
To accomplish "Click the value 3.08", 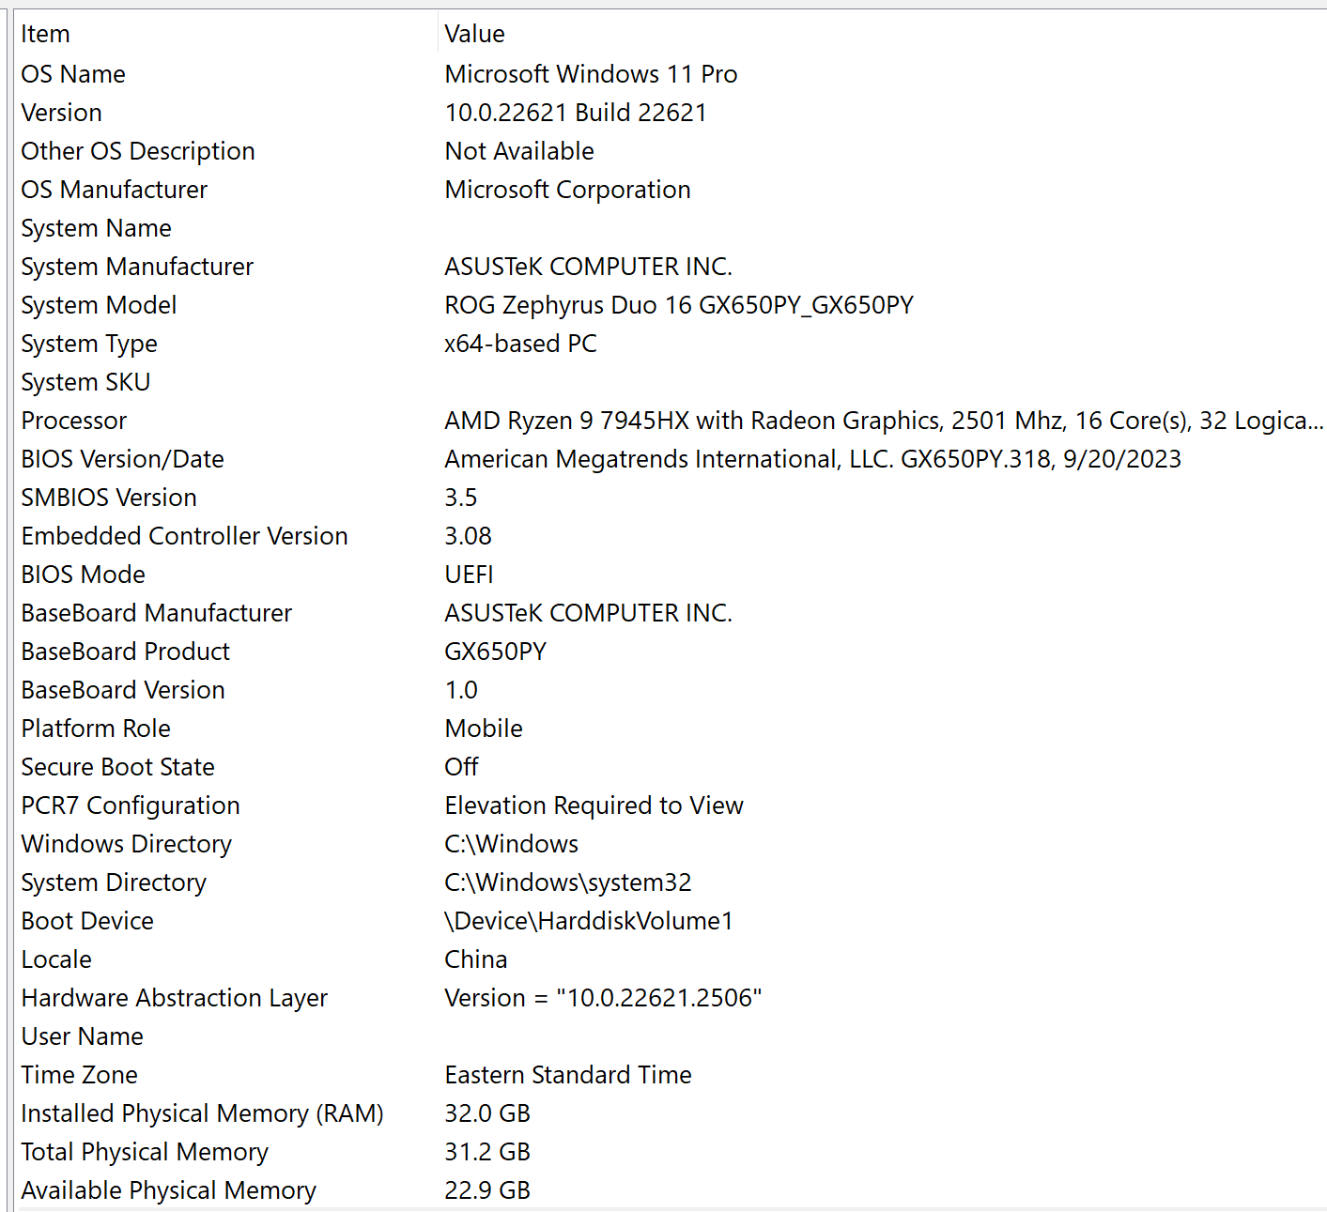I will click(468, 536).
